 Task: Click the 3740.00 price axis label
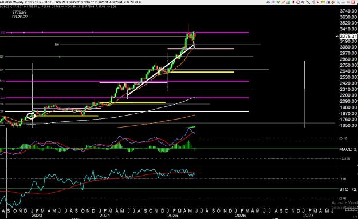click(348, 11)
